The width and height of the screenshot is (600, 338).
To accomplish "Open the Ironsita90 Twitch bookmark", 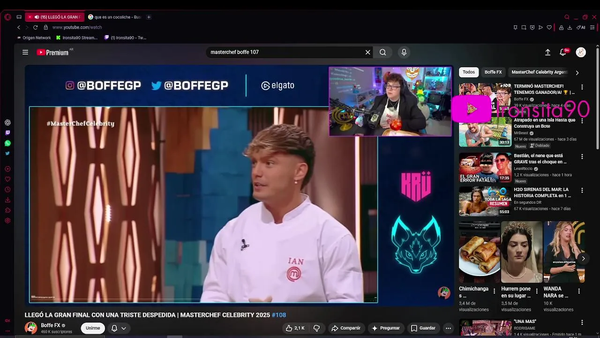I will pyautogui.click(x=126, y=38).
